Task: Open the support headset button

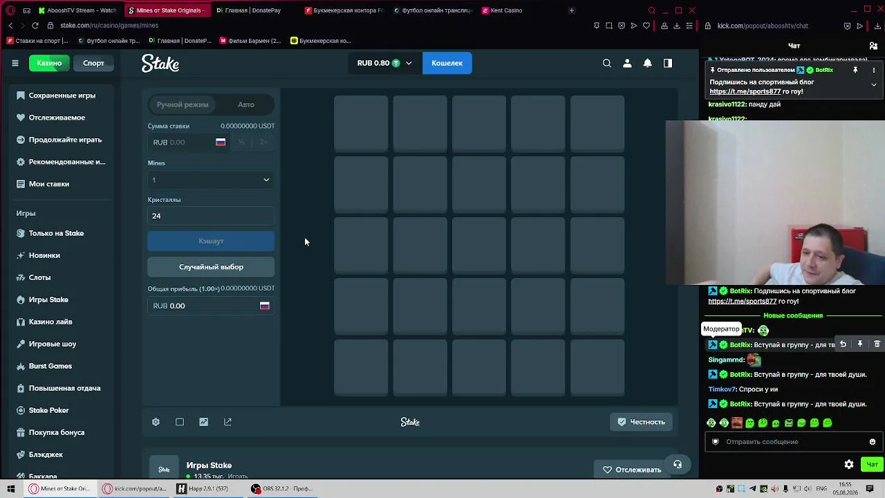Action: click(678, 465)
